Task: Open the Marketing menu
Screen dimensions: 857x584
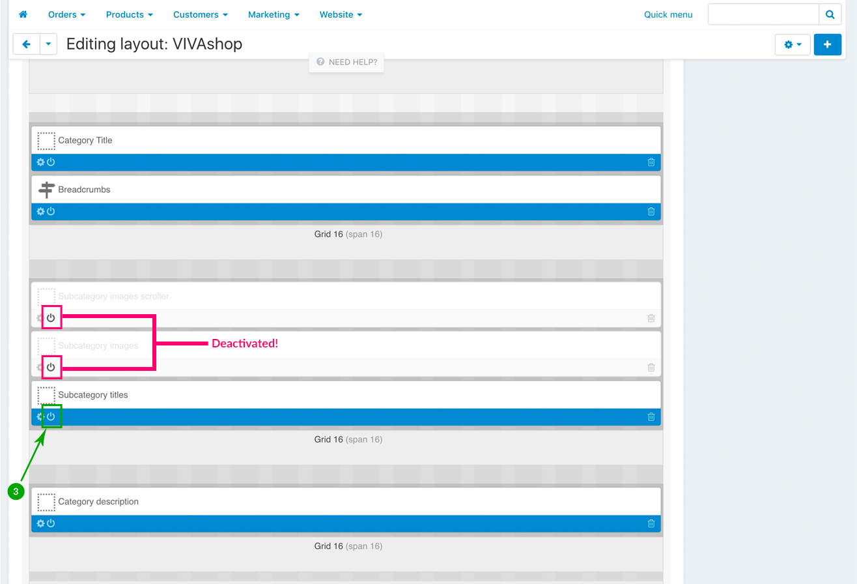Action: tap(274, 14)
